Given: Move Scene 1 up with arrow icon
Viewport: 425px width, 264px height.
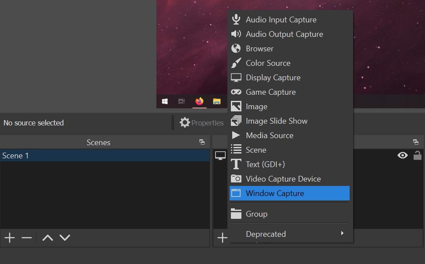Looking at the screenshot, I should [47, 238].
